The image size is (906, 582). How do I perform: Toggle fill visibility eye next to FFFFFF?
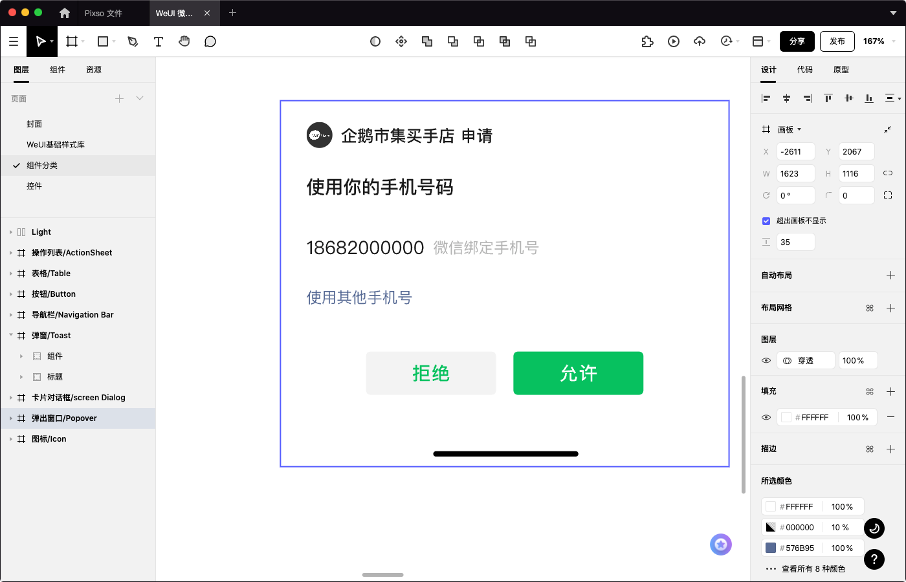[x=766, y=418]
